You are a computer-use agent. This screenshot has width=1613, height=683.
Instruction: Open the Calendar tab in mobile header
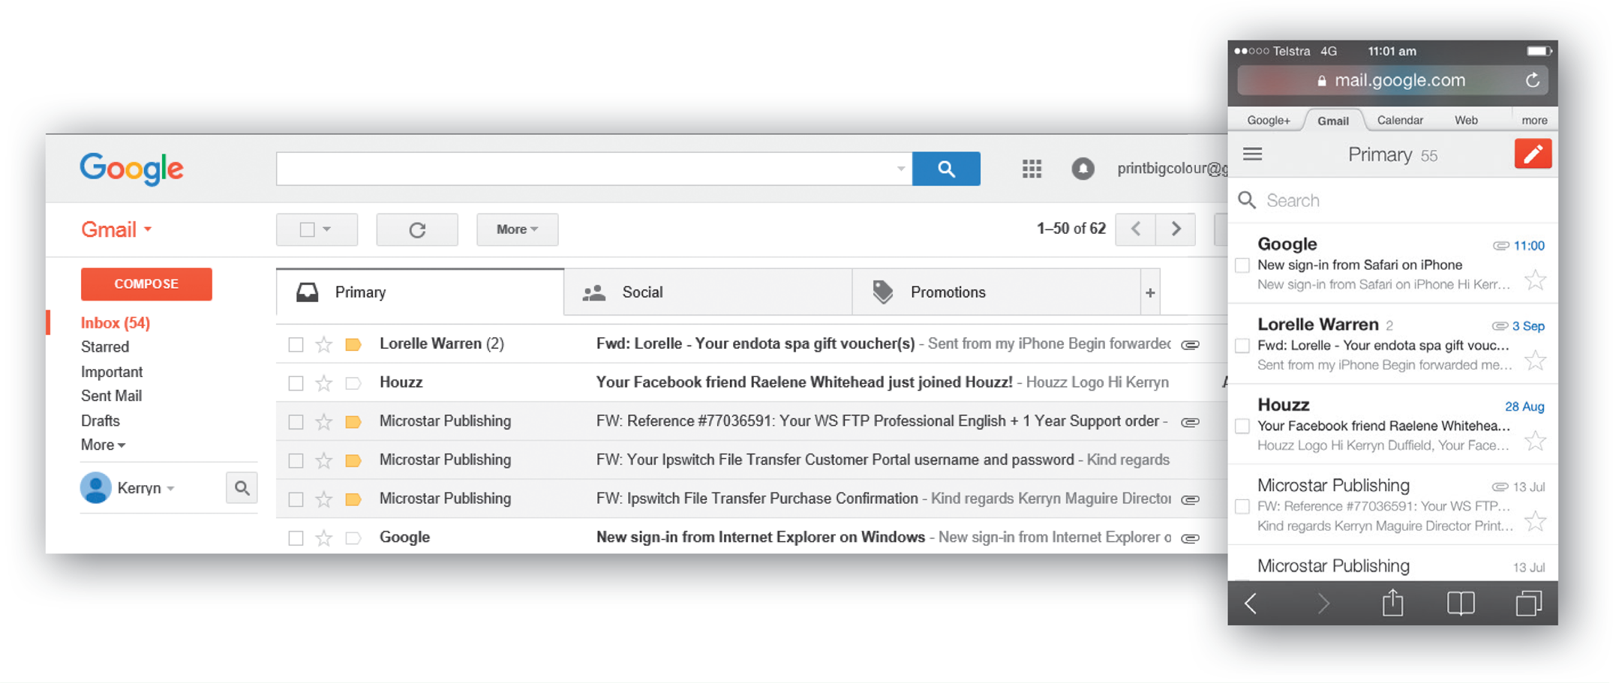coord(1400,120)
